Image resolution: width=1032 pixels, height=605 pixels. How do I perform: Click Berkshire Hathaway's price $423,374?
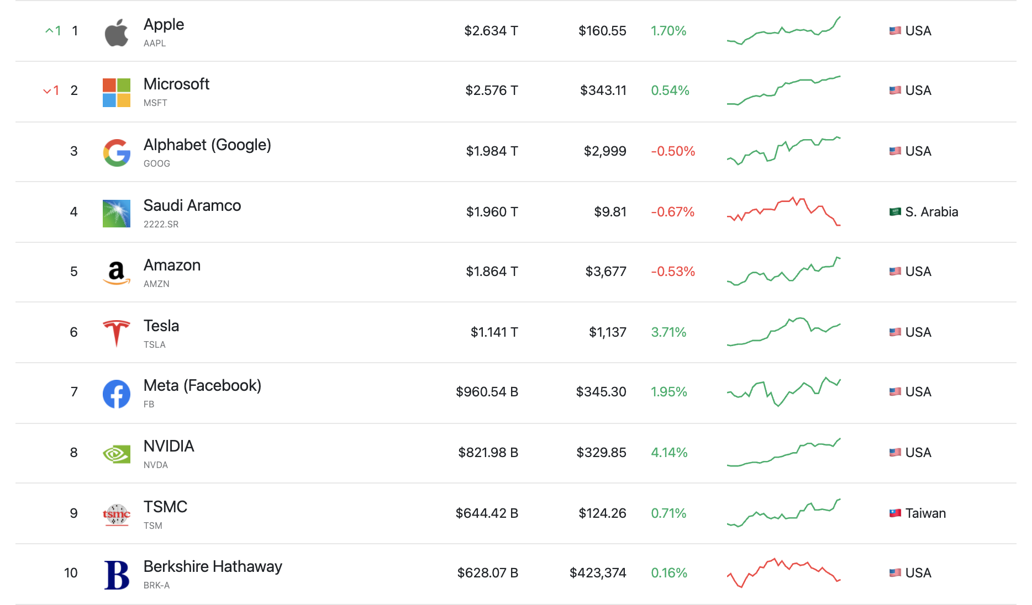(x=598, y=573)
